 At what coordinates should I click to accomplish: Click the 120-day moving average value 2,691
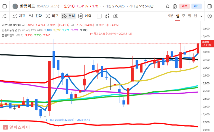click(75, 30)
